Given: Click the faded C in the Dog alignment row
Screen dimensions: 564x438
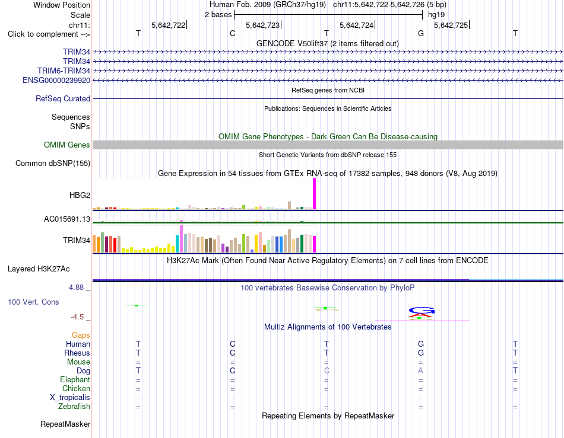Looking at the screenshot, I should tap(327, 370).
